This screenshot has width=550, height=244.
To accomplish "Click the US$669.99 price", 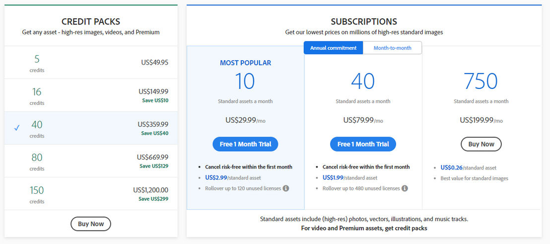I will pos(152,157).
